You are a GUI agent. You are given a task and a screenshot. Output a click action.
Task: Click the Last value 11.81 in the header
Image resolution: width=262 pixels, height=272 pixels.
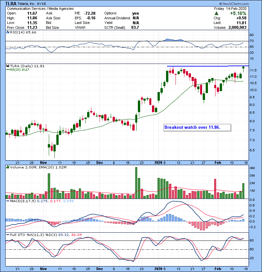(241, 23)
